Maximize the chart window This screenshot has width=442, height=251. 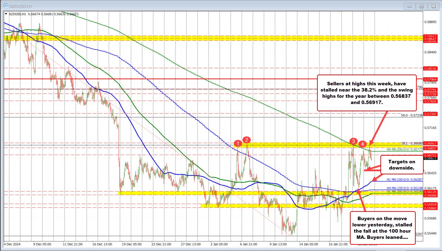coord(421,6)
